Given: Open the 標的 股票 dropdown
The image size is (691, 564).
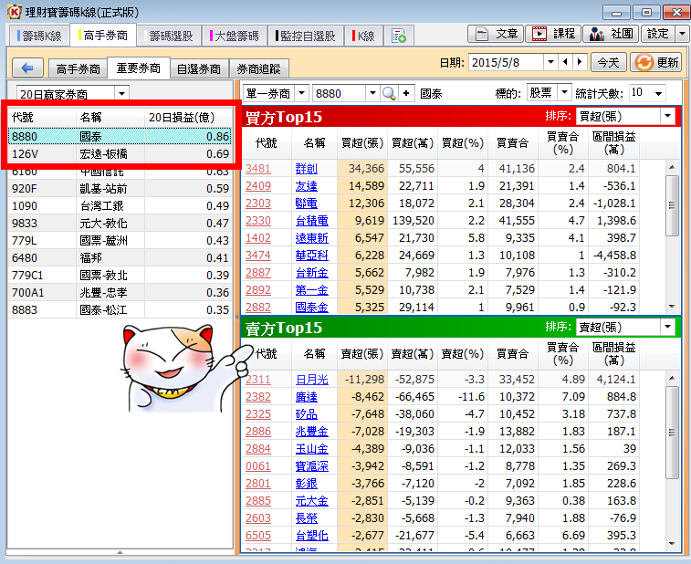Looking at the screenshot, I should [563, 92].
